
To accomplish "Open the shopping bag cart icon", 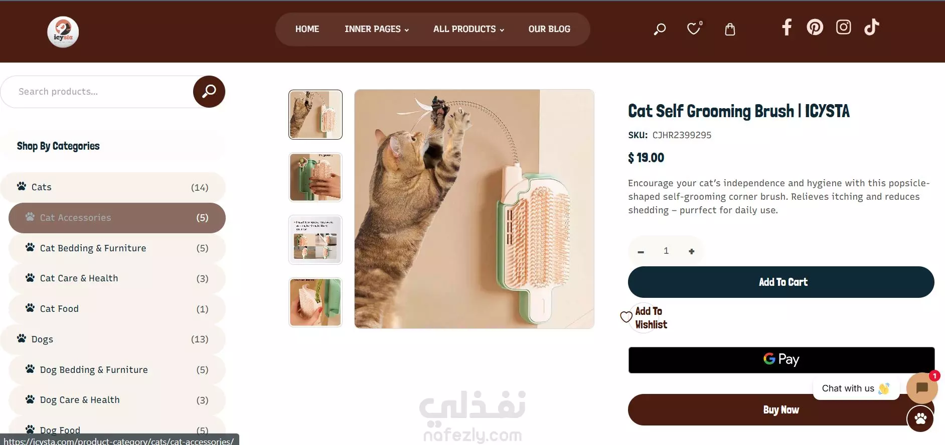I will [x=730, y=30].
